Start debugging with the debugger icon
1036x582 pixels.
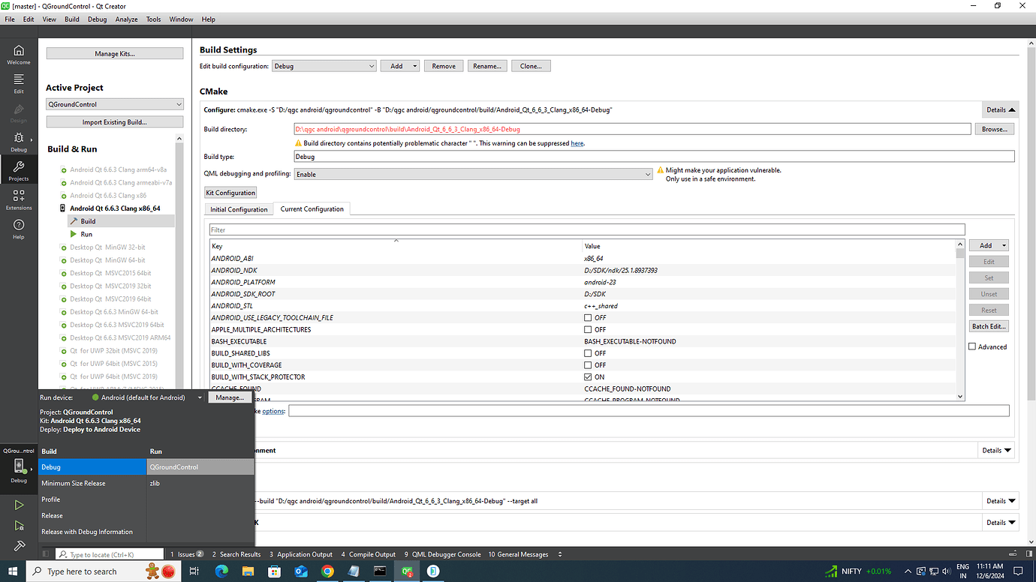(18, 526)
